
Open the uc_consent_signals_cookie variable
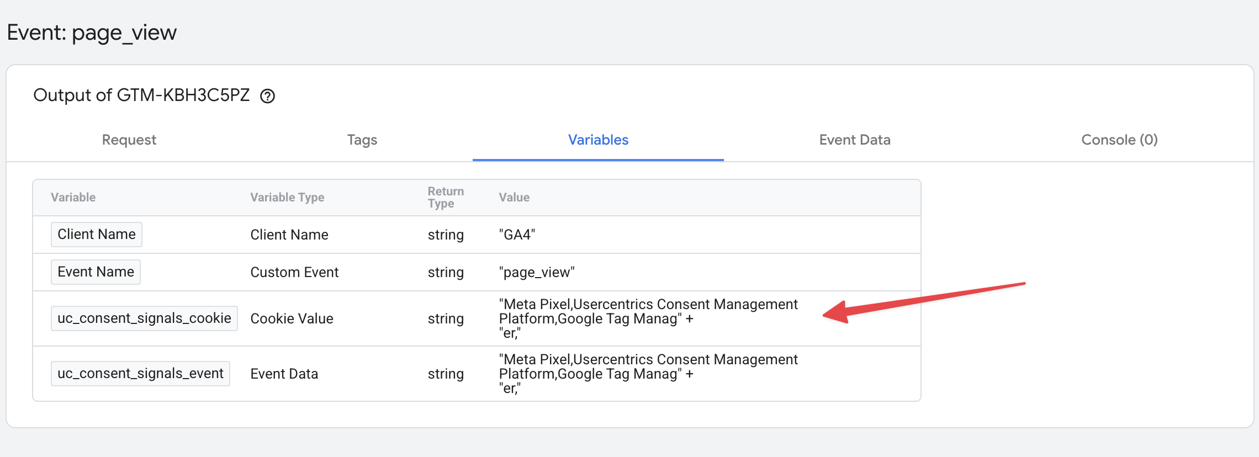[x=144, y=318]
